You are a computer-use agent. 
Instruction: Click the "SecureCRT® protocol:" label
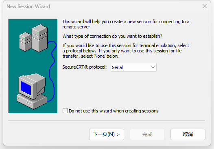point(85,67)
